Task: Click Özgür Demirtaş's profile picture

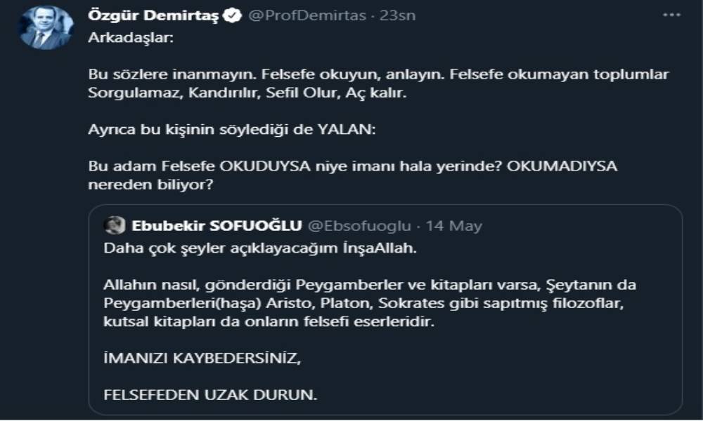Action: click(x=46, y=28)
